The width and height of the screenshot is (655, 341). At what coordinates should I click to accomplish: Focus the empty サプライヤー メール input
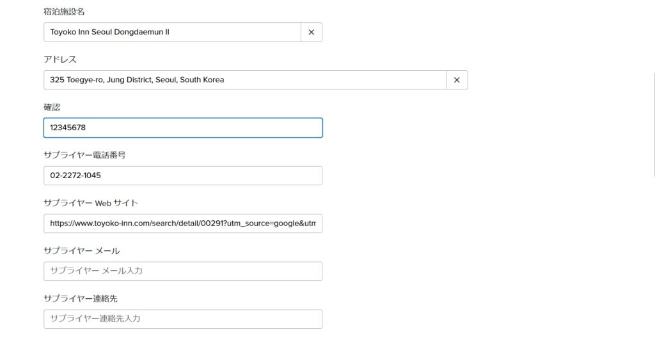[182, 271]
